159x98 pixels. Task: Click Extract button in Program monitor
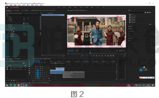(x=108, y=56)
